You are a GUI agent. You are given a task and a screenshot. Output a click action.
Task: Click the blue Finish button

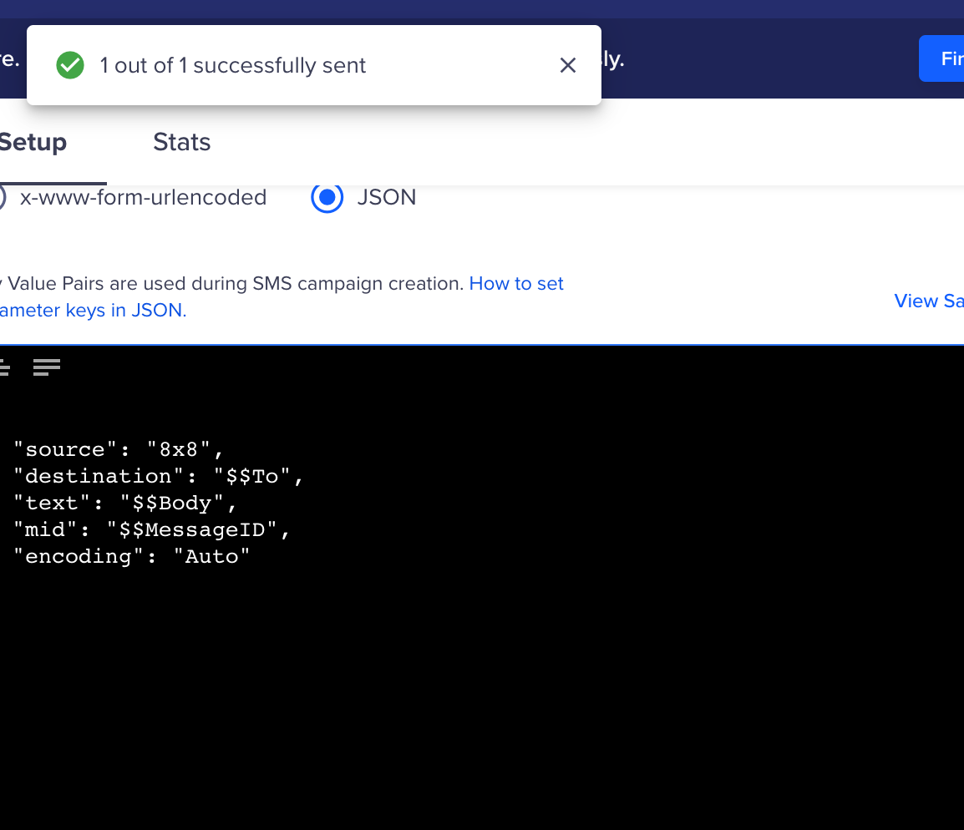pos(948,58)
